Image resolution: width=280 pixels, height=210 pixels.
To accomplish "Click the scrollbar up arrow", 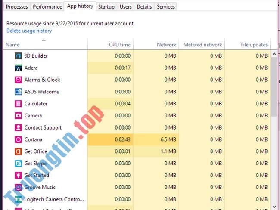I will point(274,54).
